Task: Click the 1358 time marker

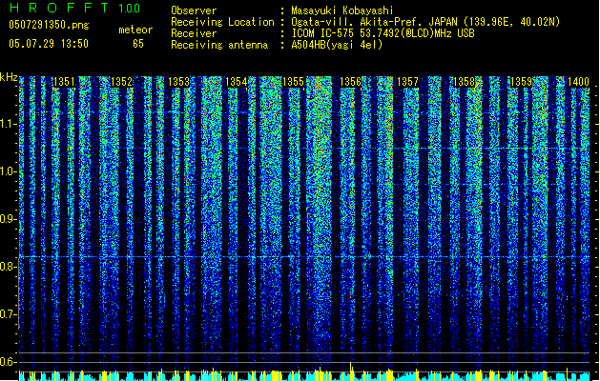Action: pyautogui.click(x=465, y=82)
